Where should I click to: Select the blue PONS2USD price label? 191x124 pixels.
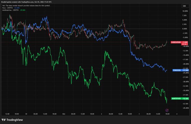(x=177, y=70)
